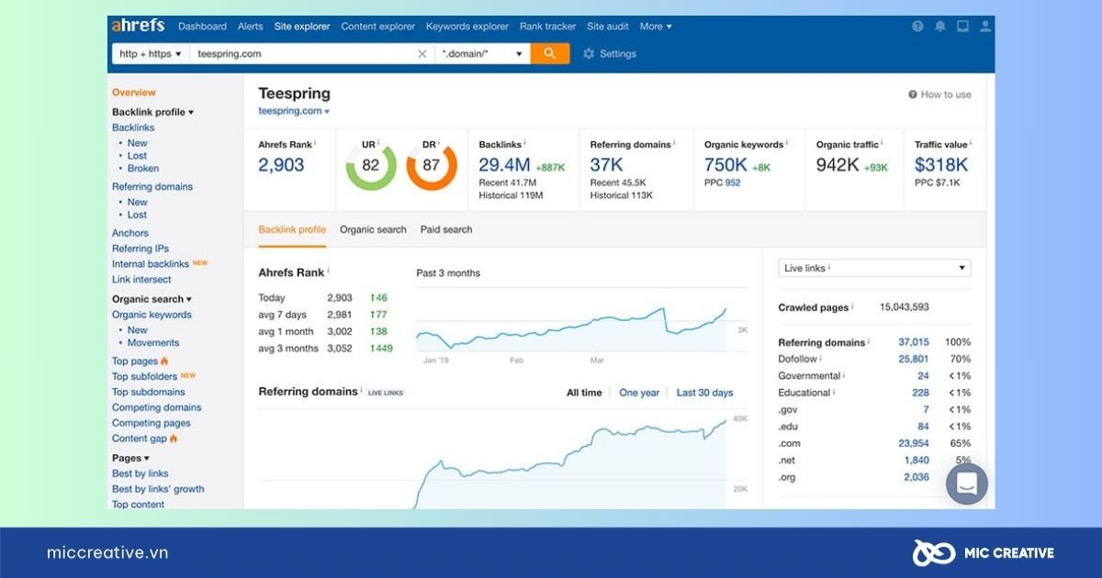Click the Ahrefs Rank line chart
This screenshot has height=578, width=1102.
point(570,328)
